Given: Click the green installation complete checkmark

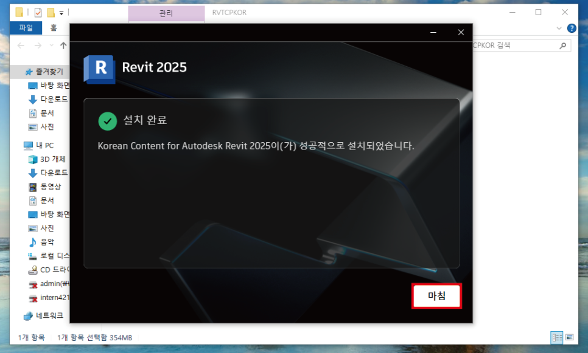Looking at the screenshot, I should coord(108,121).
